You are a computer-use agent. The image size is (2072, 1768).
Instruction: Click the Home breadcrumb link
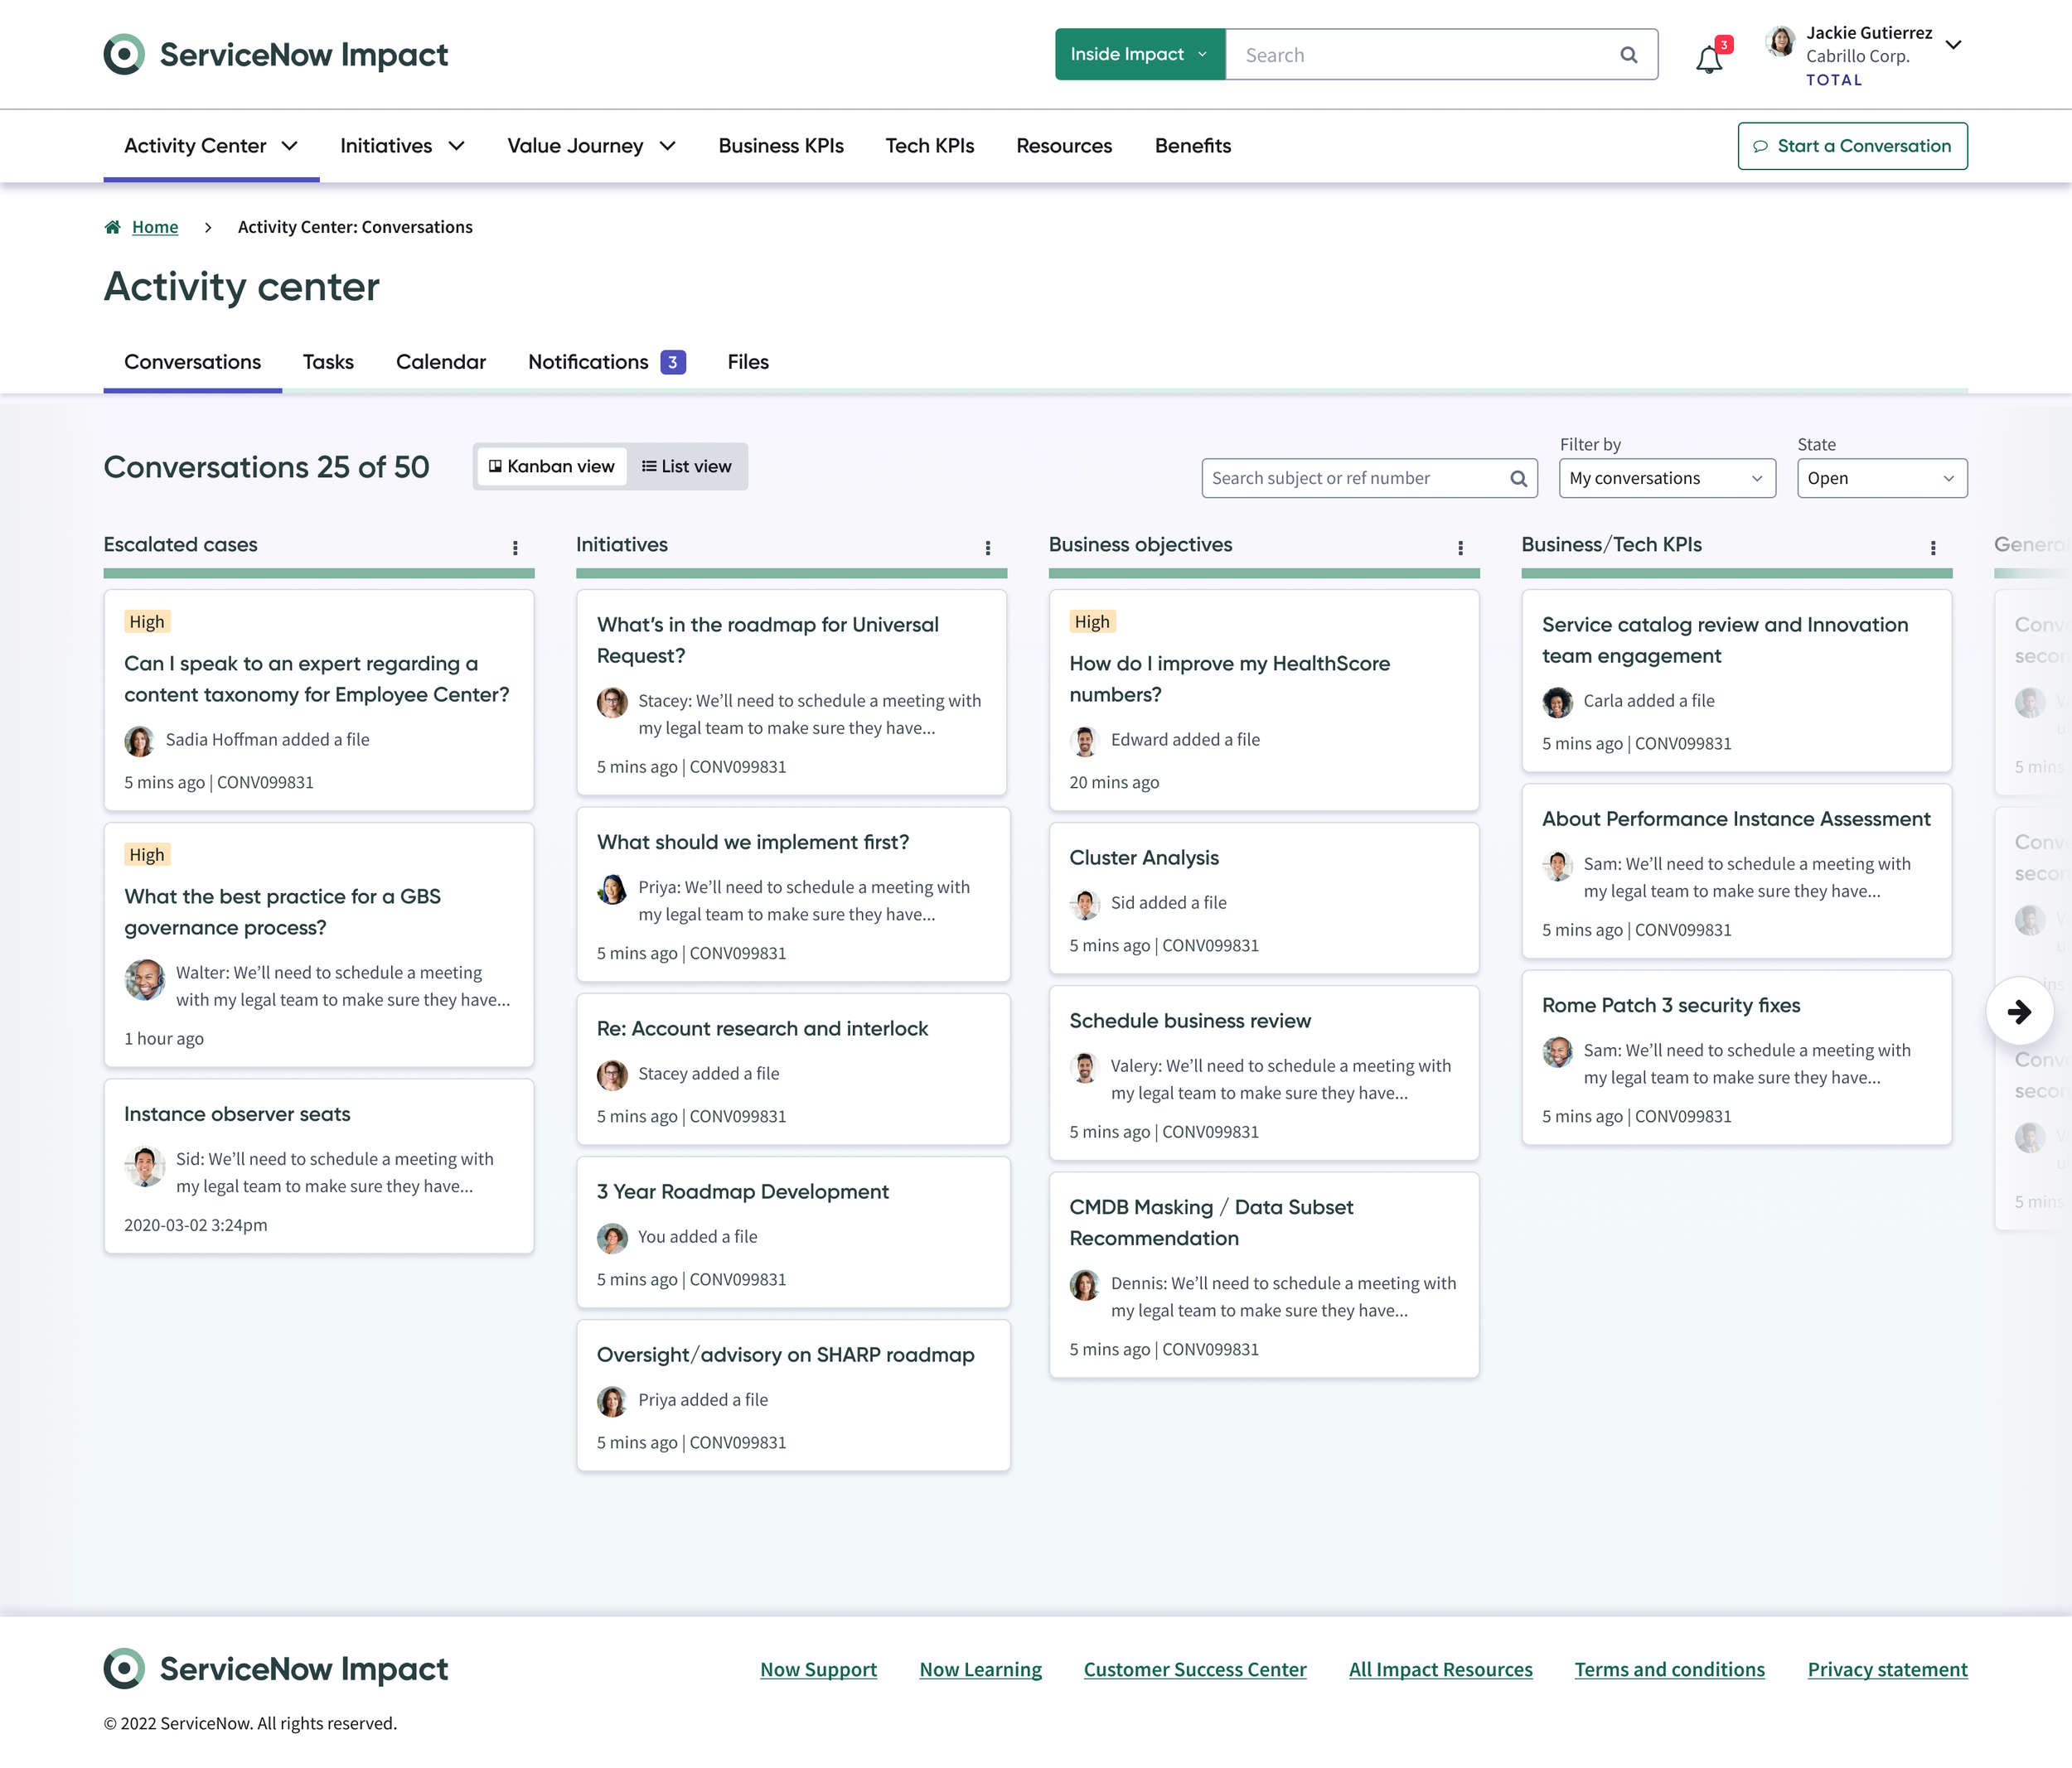tap(155, 227)
